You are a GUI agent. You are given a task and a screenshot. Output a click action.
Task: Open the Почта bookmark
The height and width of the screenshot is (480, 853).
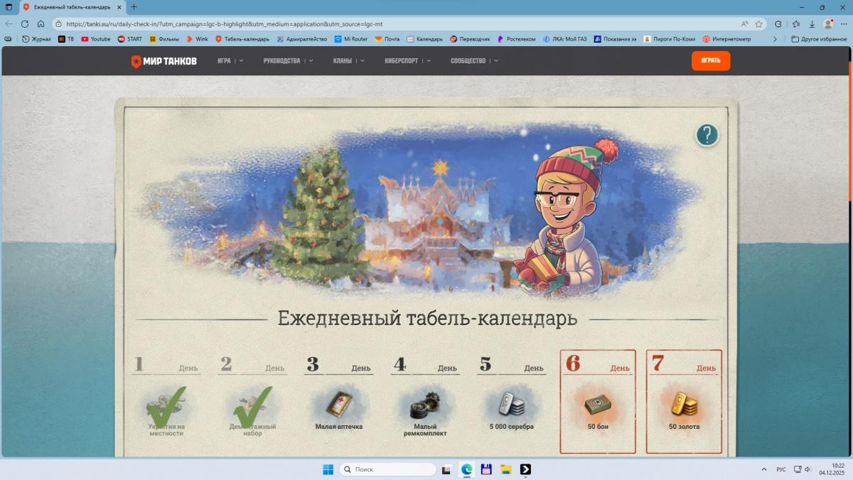tap(387, 39)
